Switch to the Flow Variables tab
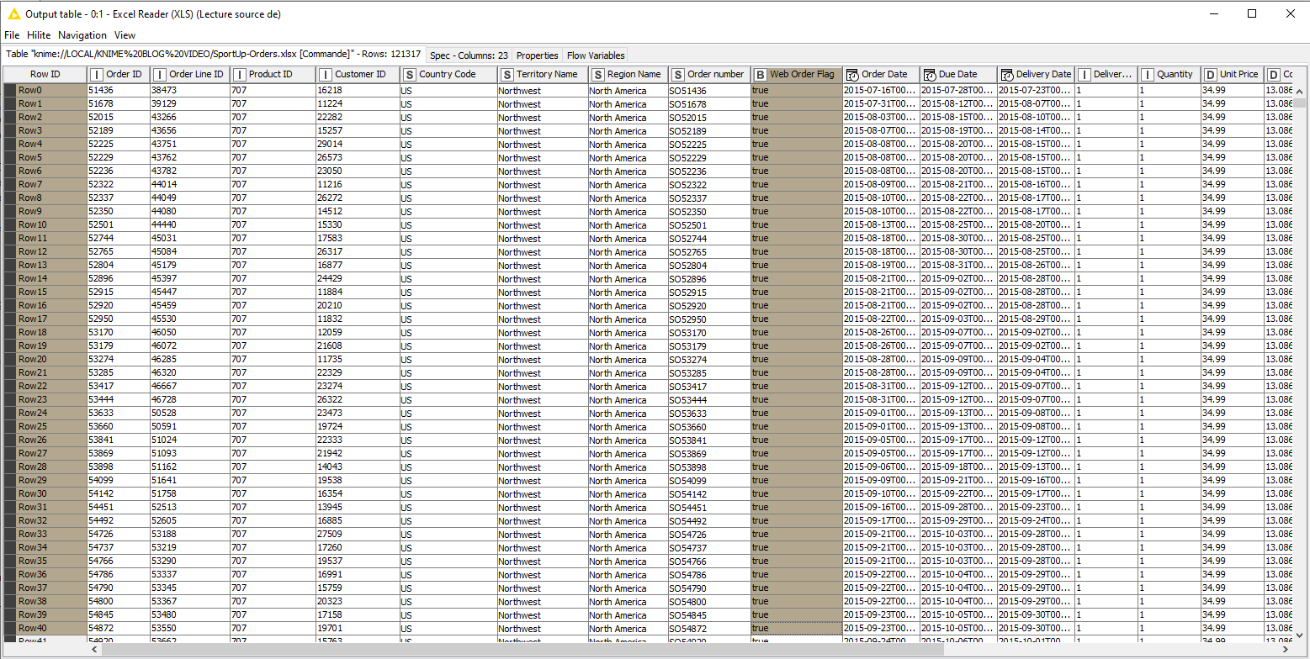Viewport: 1310px width, 659px height. click(596, 55)
